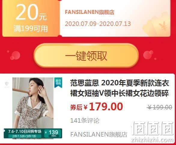Screen dimensions: 176x145
Task: Click the 满199可用 condition text
Action: tap(31, 29)
